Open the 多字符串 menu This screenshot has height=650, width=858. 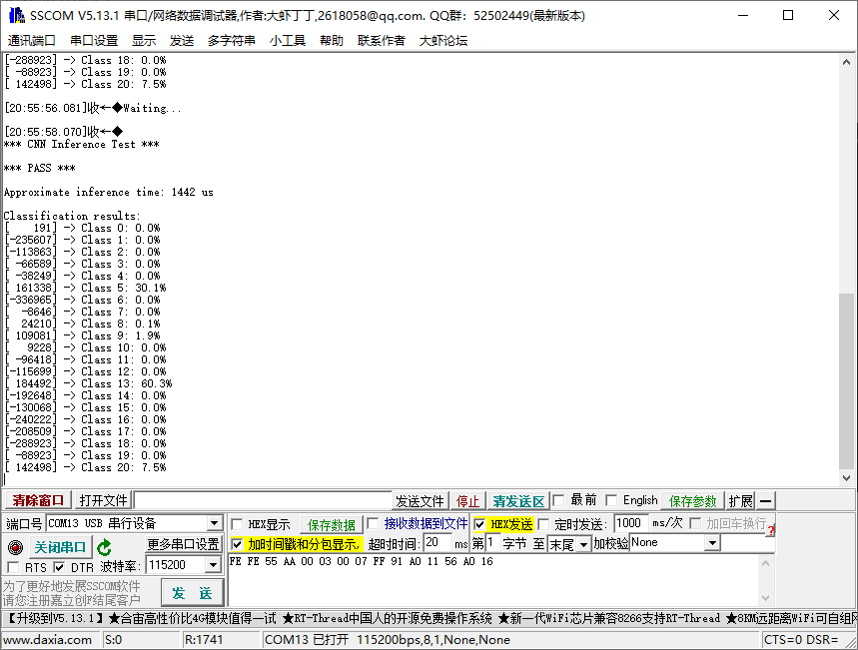tap(232, 41)
